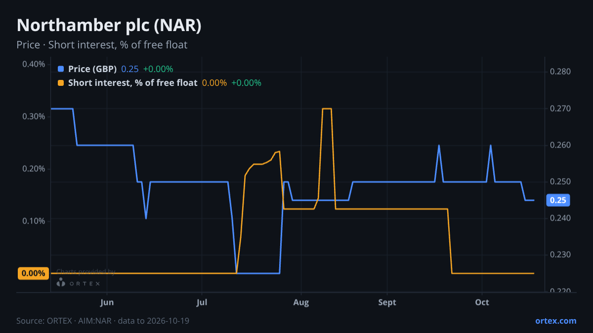Screen dimensions: 593x333
Task: Click the 0.230 right axis label
Action: click(560, 255)
